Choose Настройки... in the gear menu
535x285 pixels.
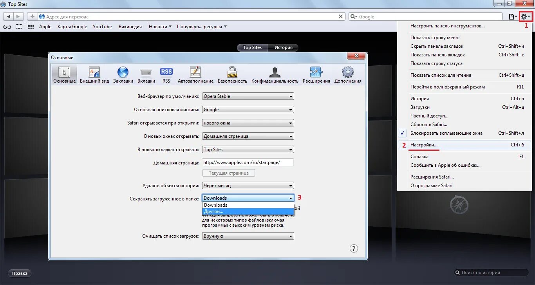[x=464, y=145]
